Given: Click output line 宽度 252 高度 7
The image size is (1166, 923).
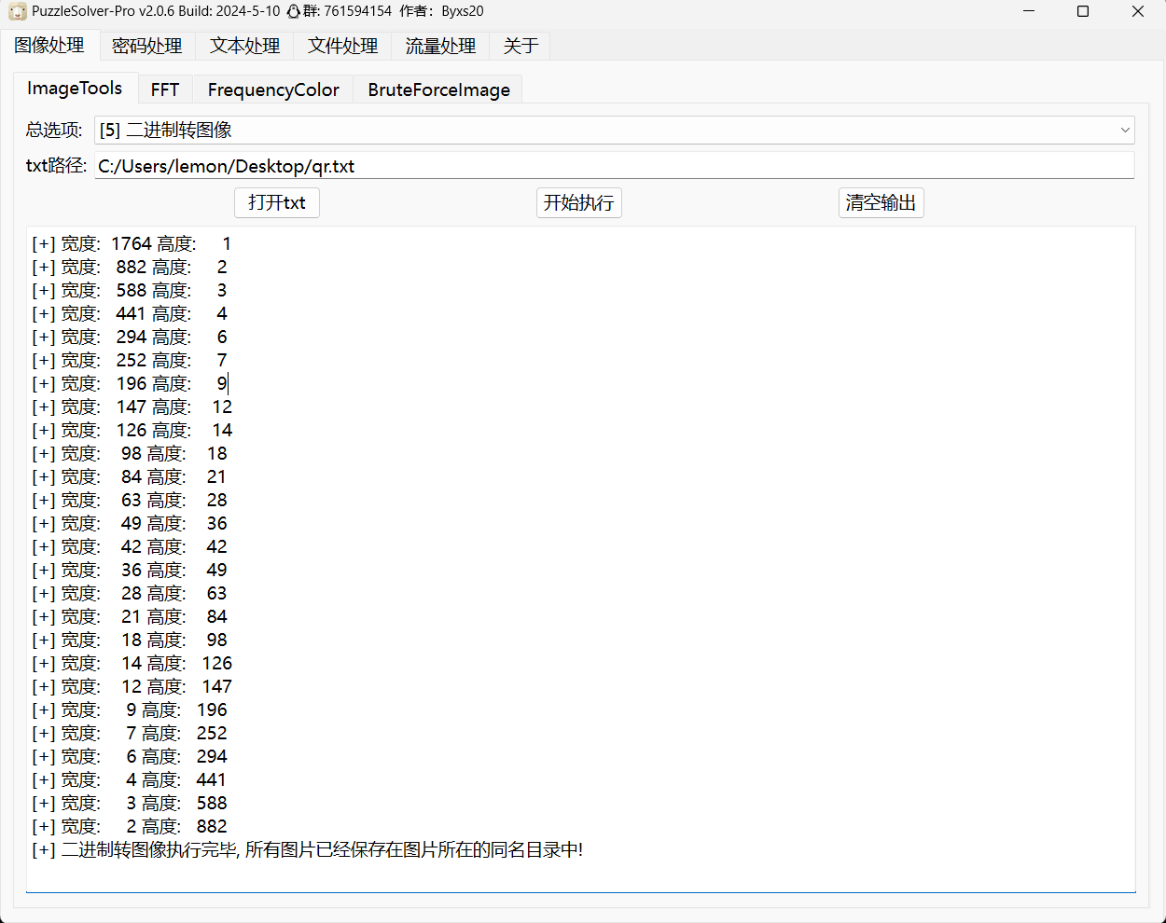Looking at the screenshot, I should click(130, 361).
